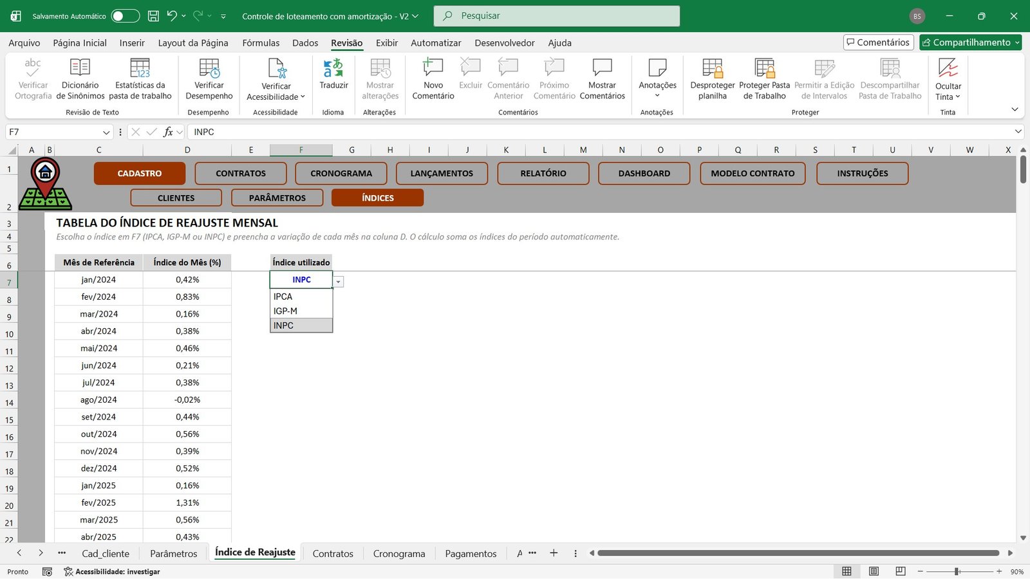This screenshot has height=579, width=1030.
Task: Insert a Novo Comentário
Action: [x=433, y=78]
